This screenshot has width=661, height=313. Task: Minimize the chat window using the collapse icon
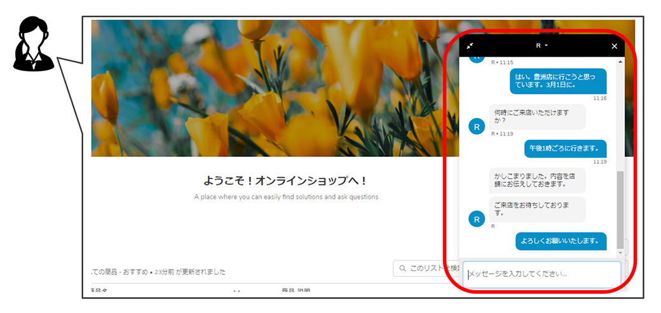pos(470,46)
